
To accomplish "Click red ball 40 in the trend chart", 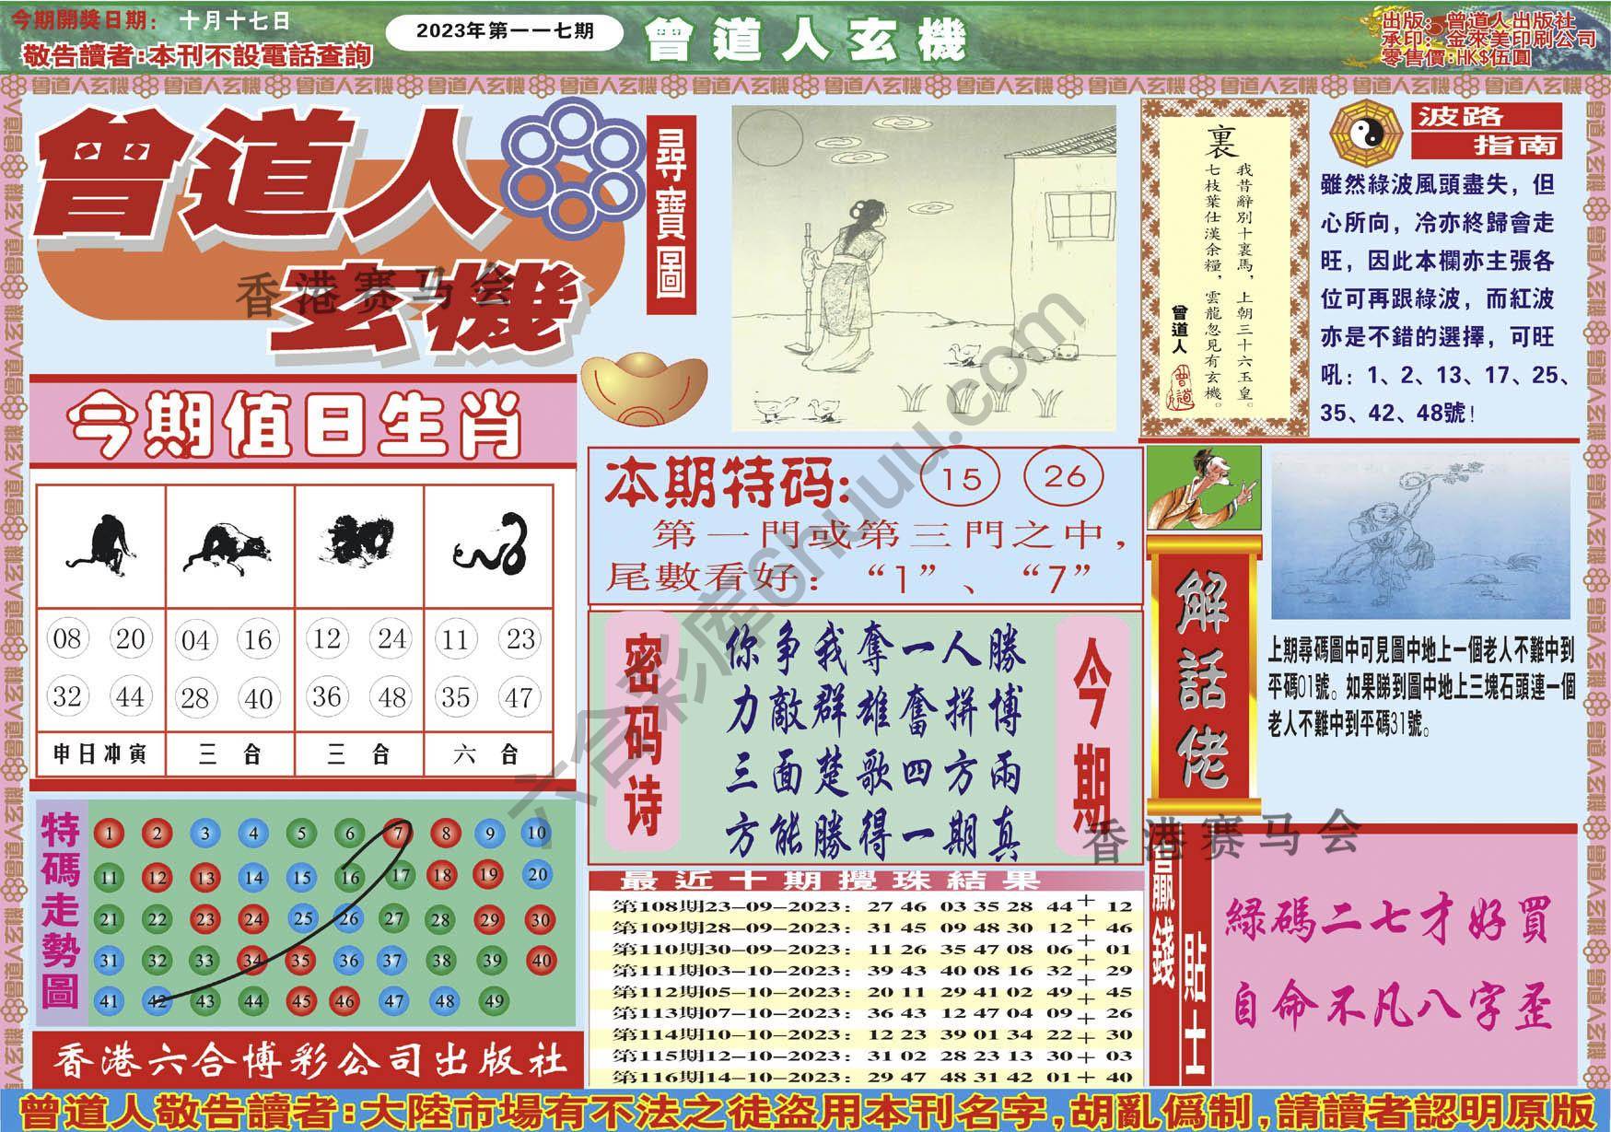I will (x=540, y=960).
